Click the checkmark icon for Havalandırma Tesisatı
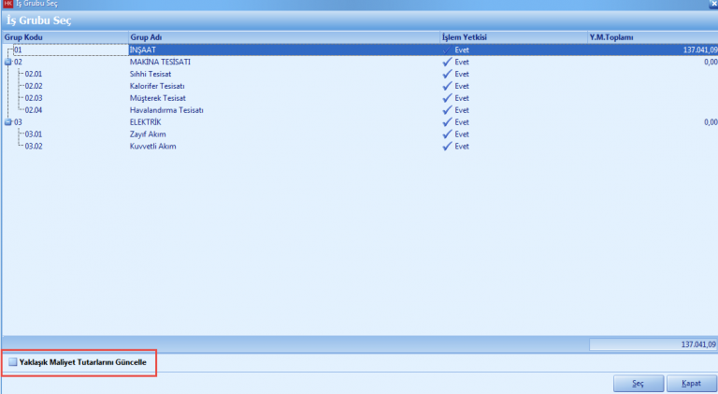The width and height of the screenshot is (718, 394). pos(447,110)
